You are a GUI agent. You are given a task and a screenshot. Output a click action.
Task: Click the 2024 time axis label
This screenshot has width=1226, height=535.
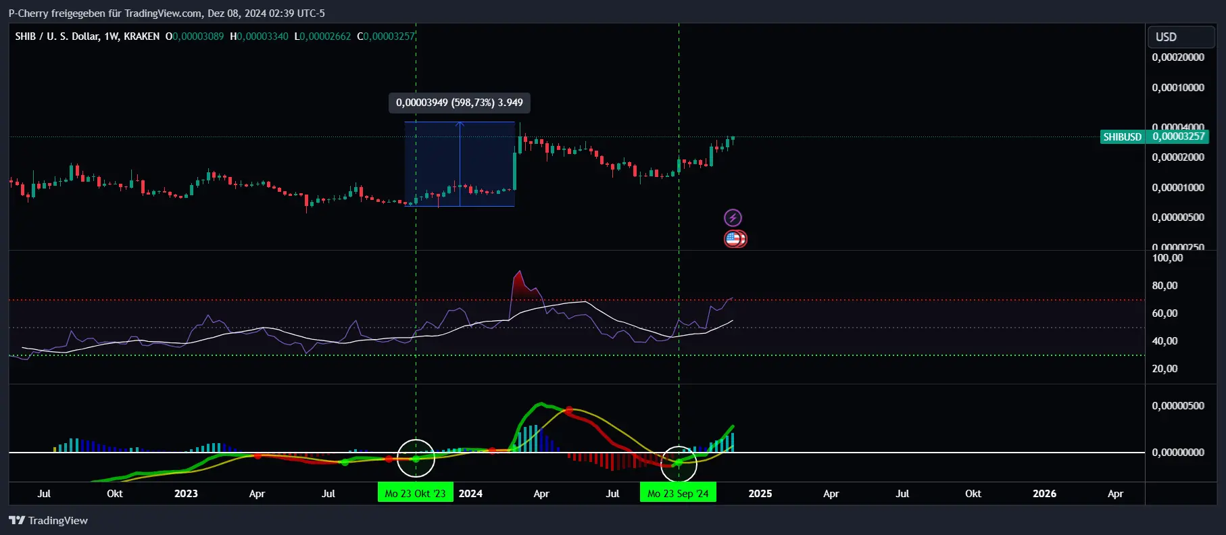pyautogui.click(x=470, y=493)
